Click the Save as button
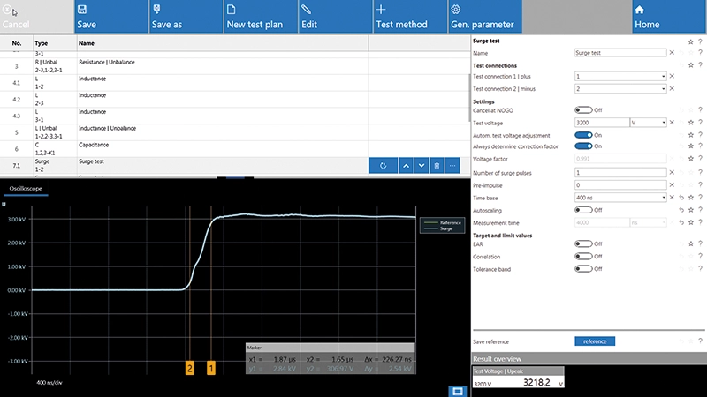The image size is (707, 397). (183, 18)
